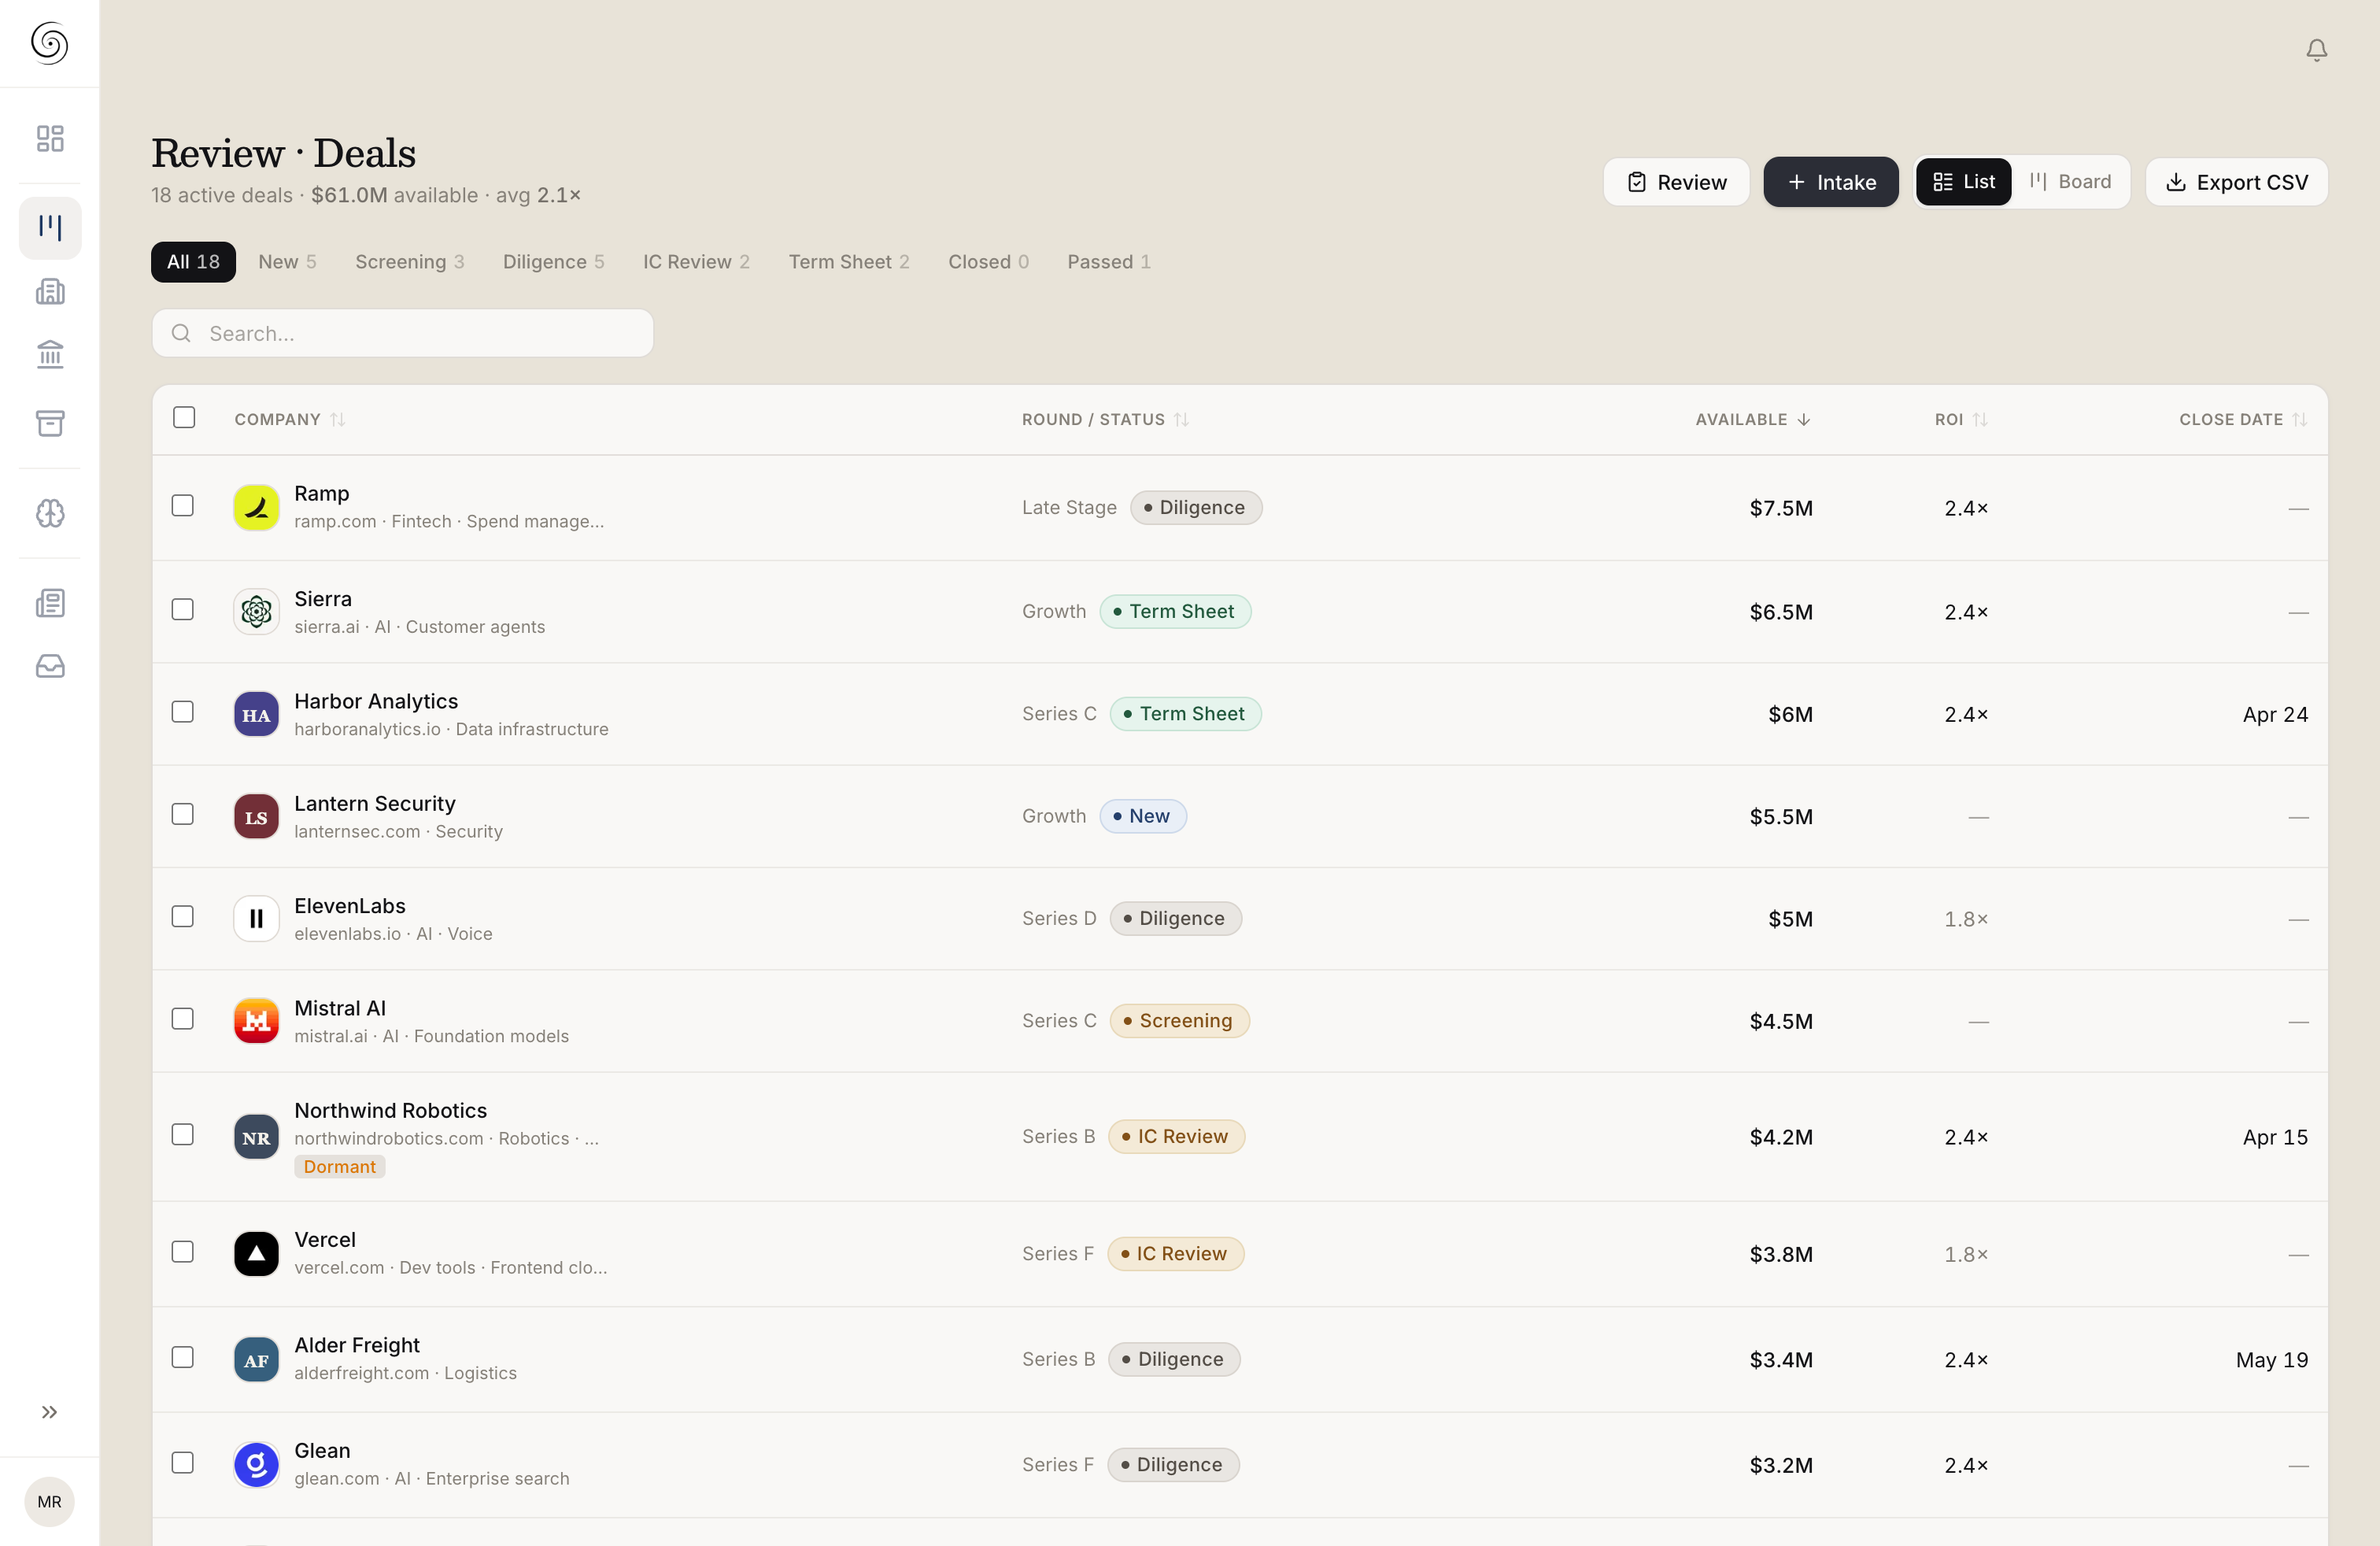Switch to the Diligence tab
The width and height of the screenshot is (2380, 1546).
point(553,261)
